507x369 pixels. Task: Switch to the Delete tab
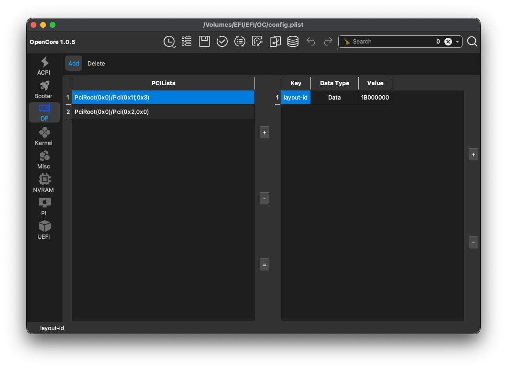point(96,63)
